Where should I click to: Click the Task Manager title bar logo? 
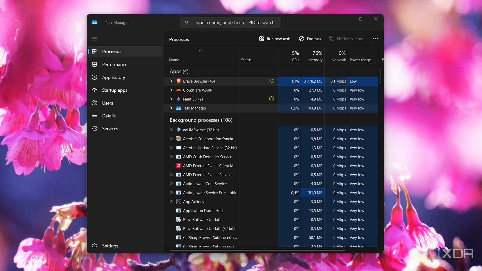pyautogui.click(x=95, y=22)
